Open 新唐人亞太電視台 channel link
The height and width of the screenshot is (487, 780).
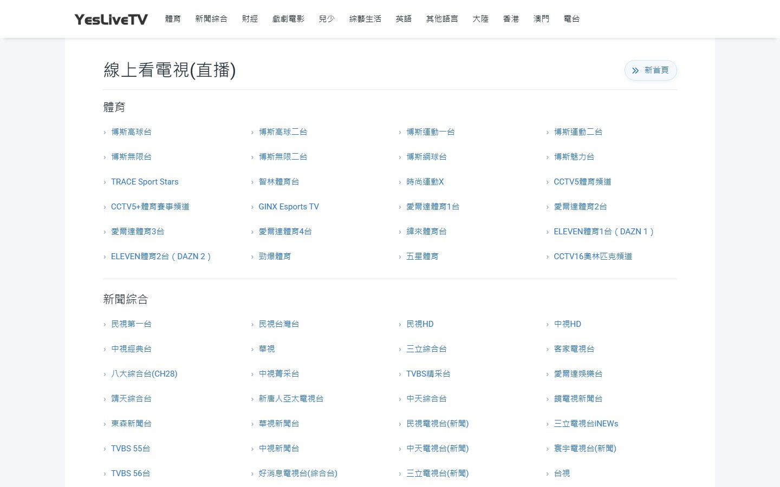[x=291, y=399]
